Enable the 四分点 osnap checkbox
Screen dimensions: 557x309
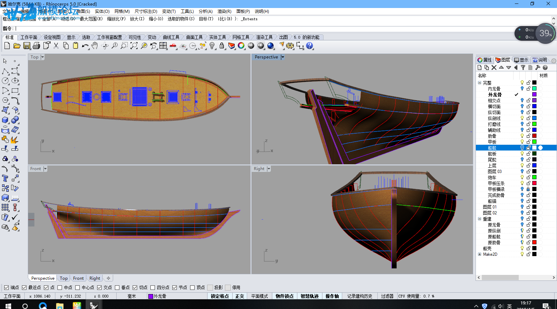click(x=152, y=287)
